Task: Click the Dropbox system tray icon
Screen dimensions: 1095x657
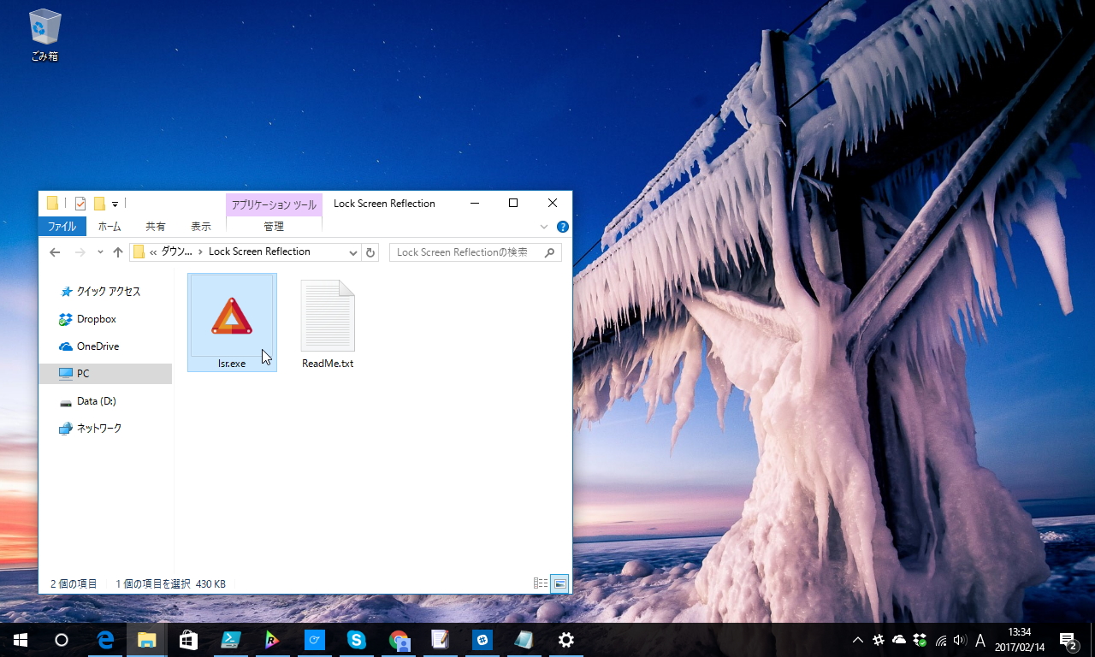Action: 920,640
